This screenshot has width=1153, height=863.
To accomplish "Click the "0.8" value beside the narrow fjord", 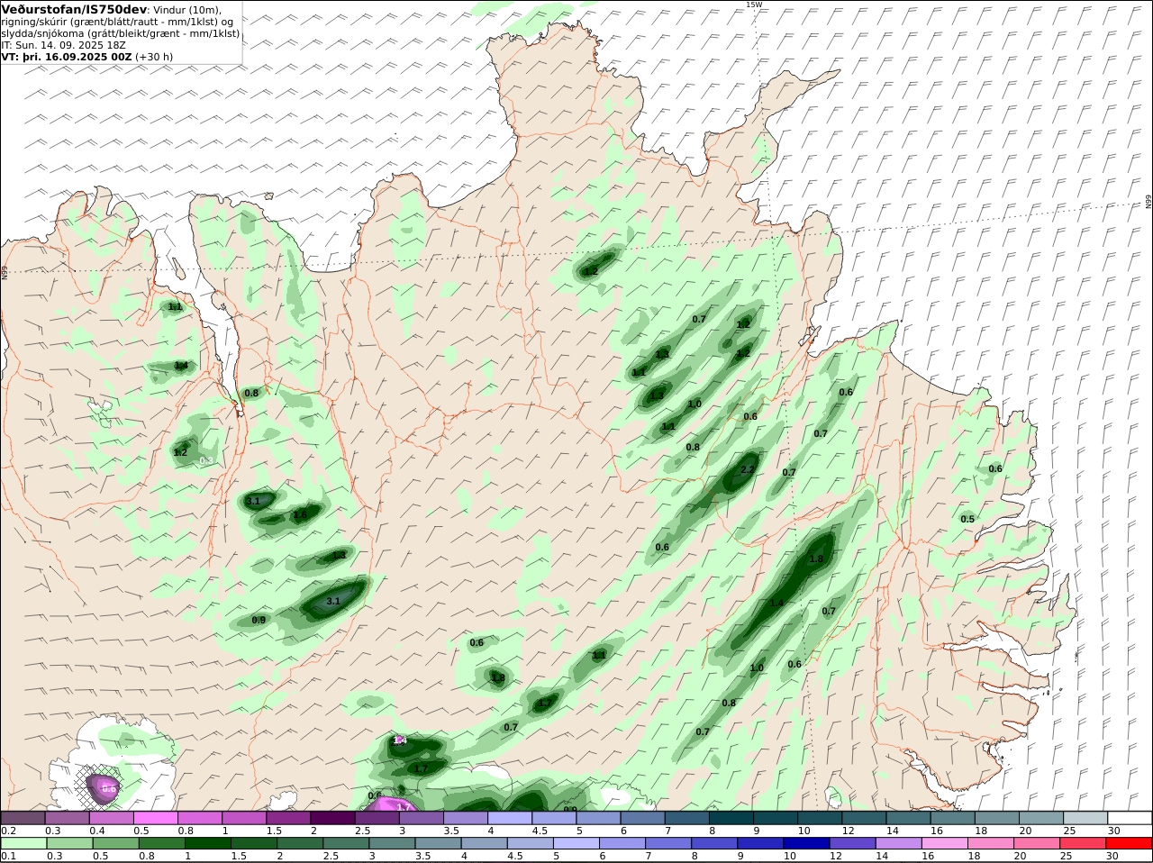I will click(251, 393).
